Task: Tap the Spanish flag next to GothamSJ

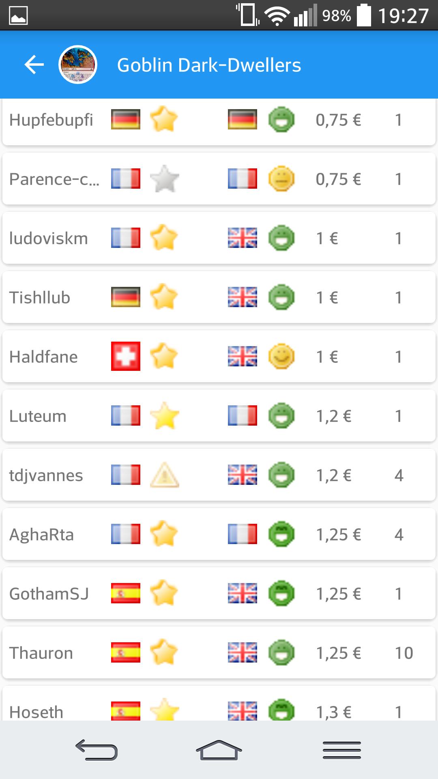Action: (x=126, y=594)
